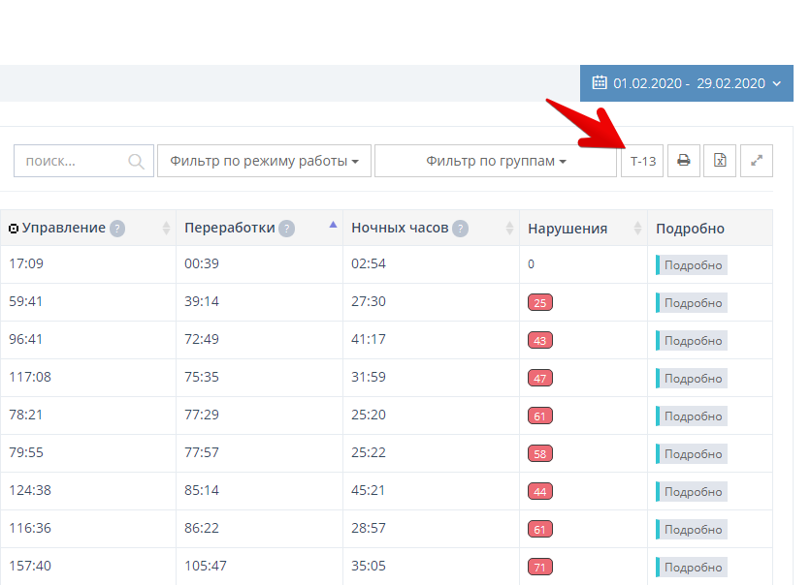Click help icon beside Ночных часов
The height and width of the screenshot is (585, 811).
pyautogui.click(x=460, y=229)
